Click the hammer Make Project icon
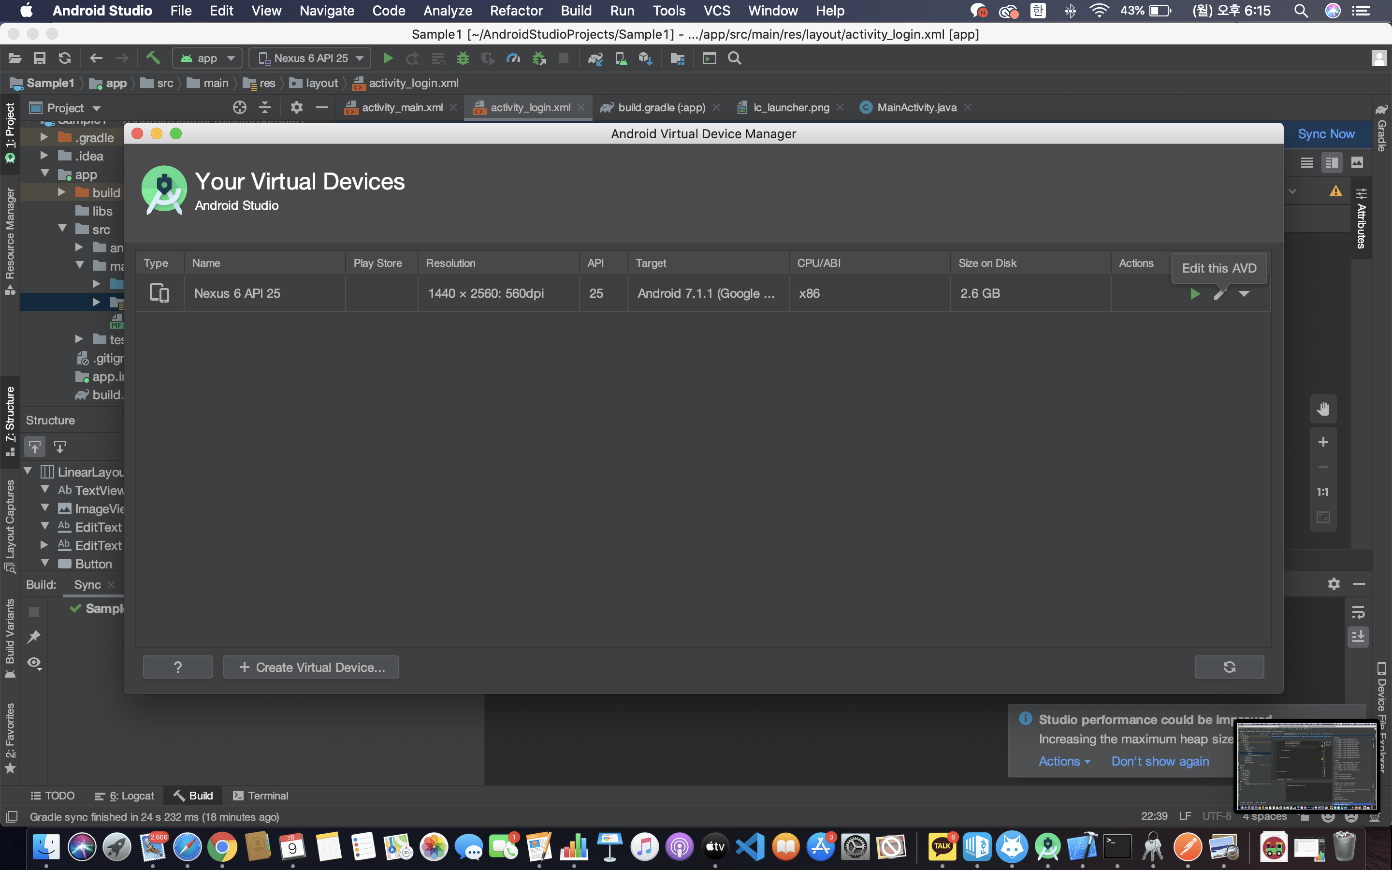This screenshot has width=1392, height=870. pyautogui.click(x=152, y=58)
